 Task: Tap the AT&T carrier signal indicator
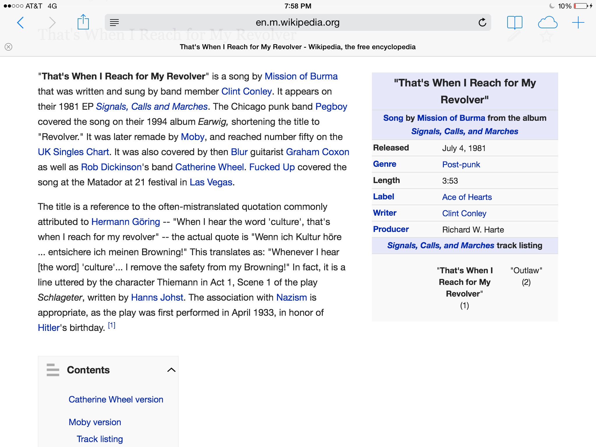point(23,6)
